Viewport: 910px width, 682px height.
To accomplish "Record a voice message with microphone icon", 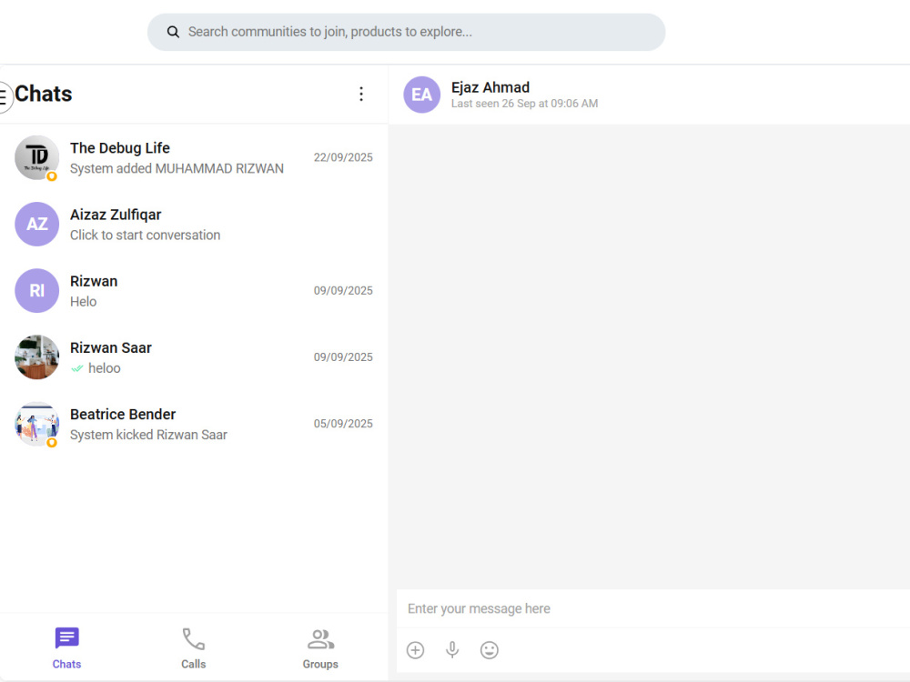I will pyautogui.click(x=452, y=650).
